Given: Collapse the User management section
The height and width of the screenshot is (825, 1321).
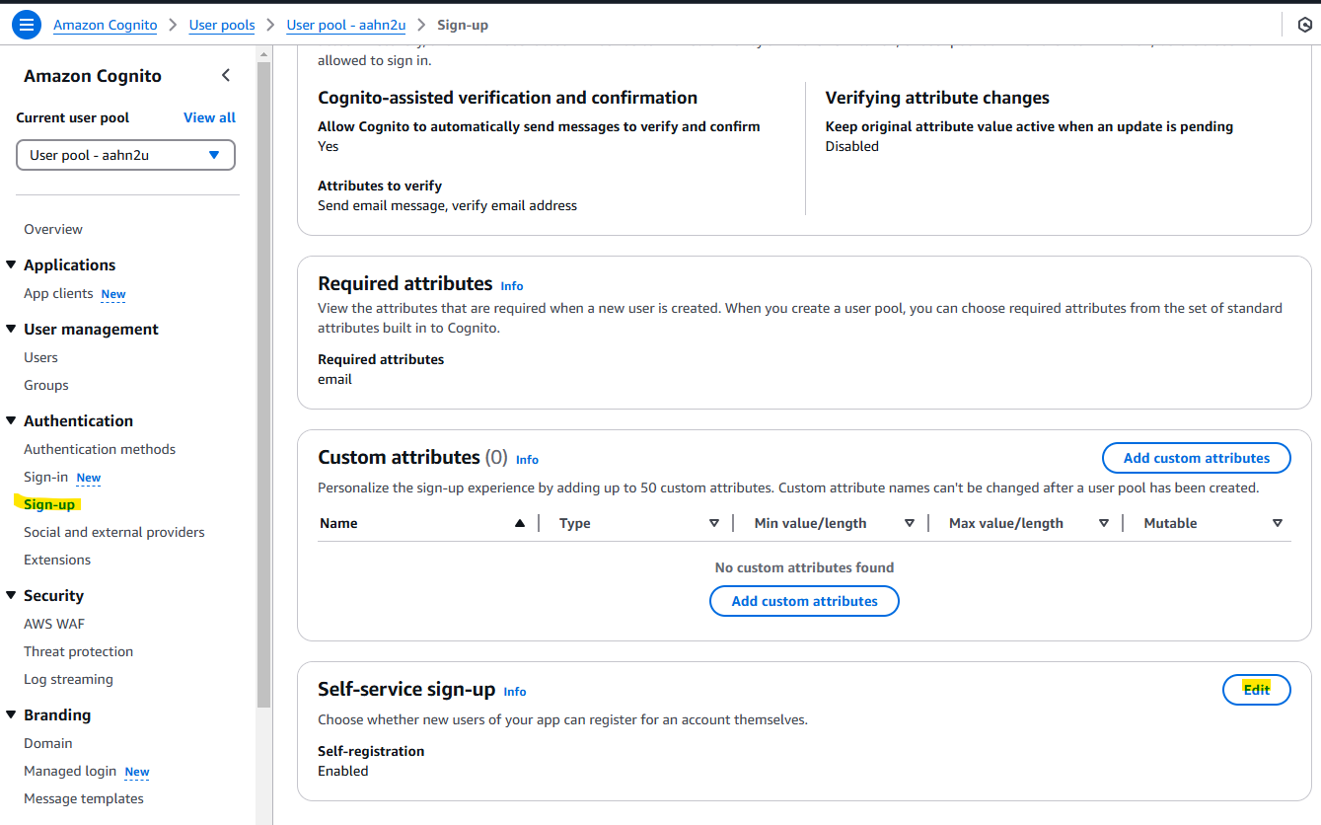Looking at the screenshot, I should pos(11,329).
